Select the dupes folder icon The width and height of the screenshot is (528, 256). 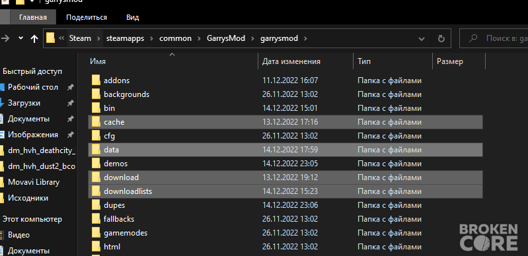tap(96, 205)
